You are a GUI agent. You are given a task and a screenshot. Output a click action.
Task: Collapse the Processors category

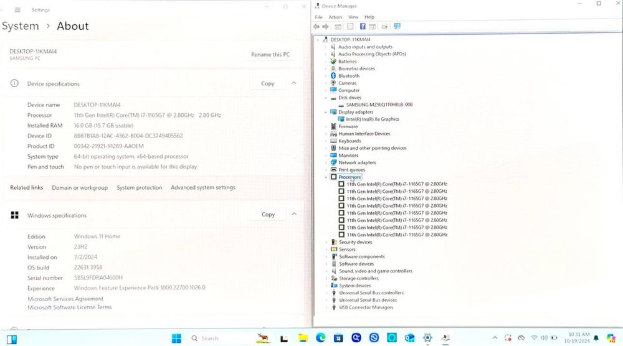click(326, 177)
